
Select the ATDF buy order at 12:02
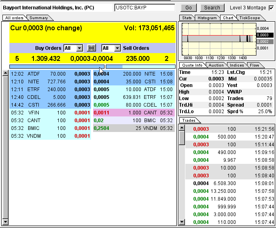pos(50,74)
